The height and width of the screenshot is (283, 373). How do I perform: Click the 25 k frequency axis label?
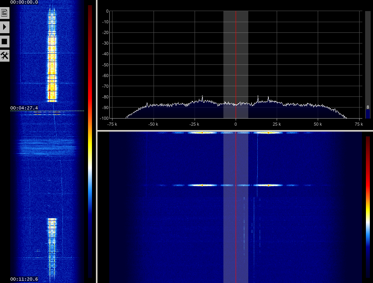pos(277,124)
